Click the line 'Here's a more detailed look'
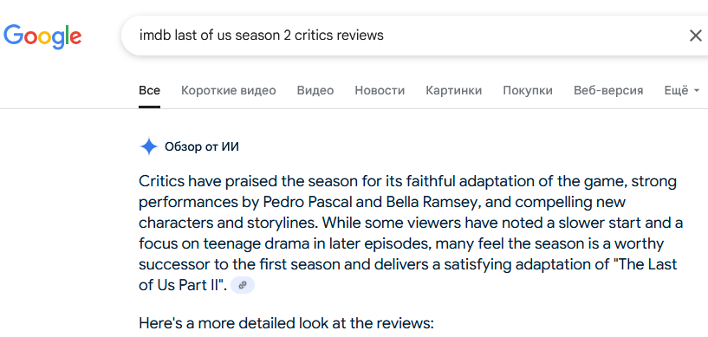This screenshot has height=337, width=708. (x=286, y=323)
